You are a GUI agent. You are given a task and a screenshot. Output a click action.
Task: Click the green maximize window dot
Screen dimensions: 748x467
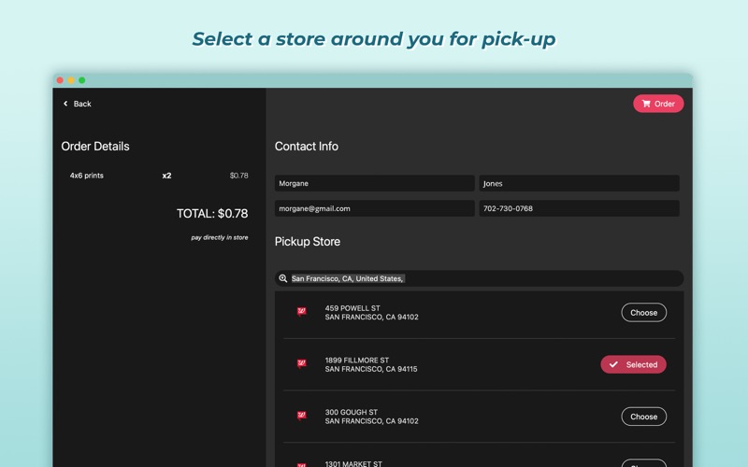82,80
